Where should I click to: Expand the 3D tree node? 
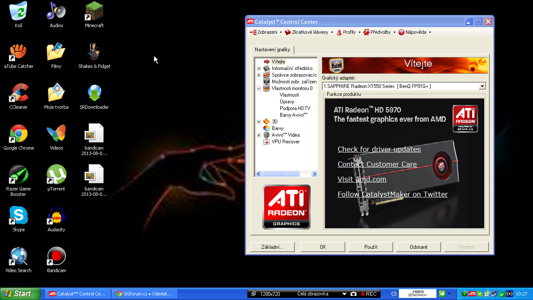click(x=259, y=122)
